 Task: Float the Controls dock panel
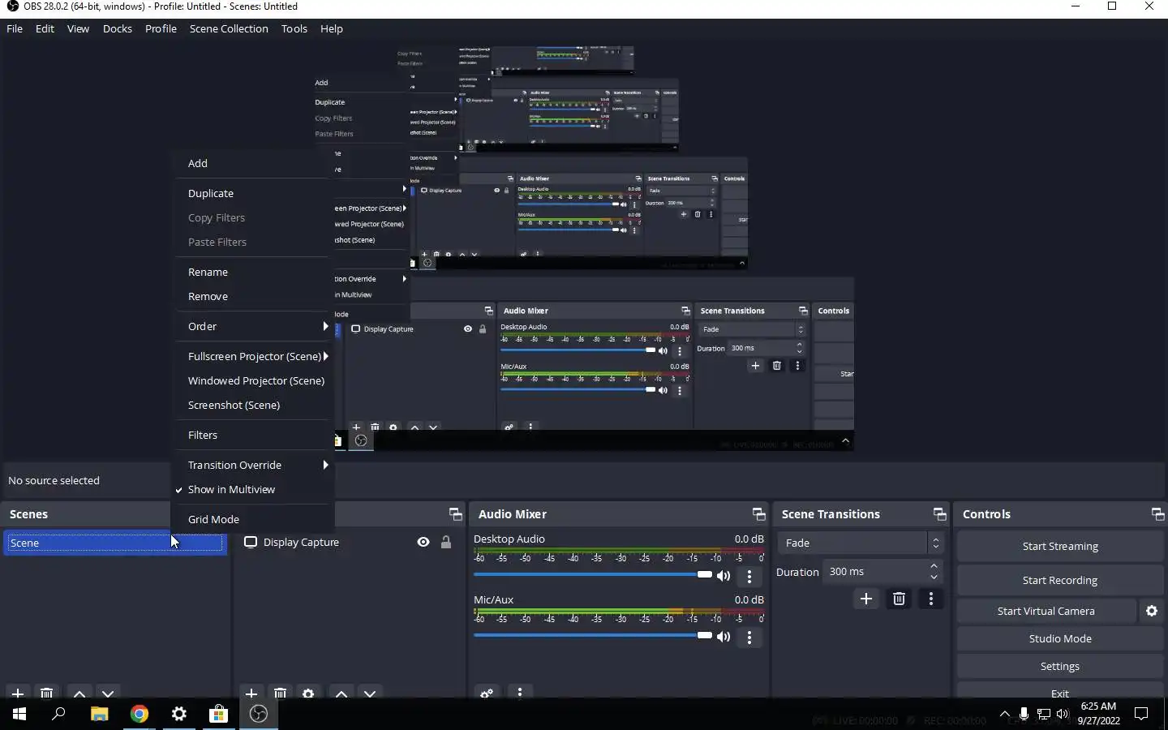point(1157,514)
